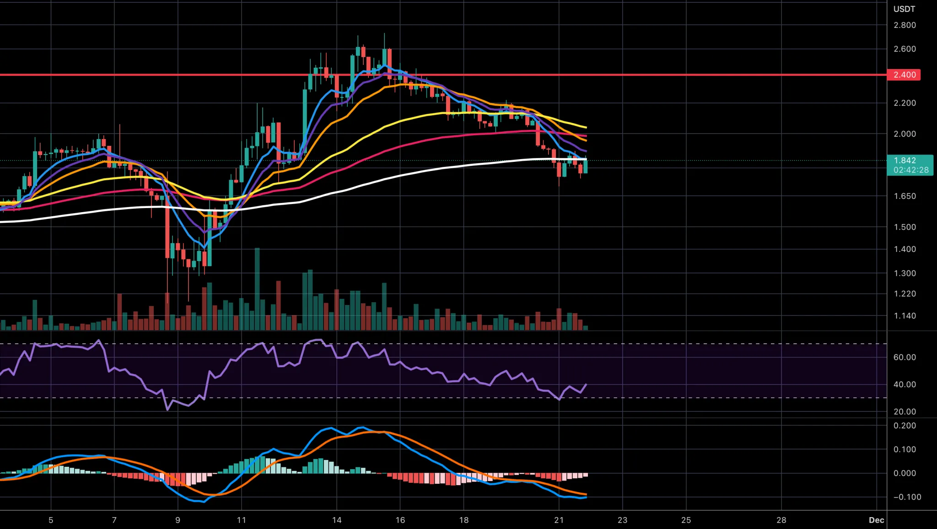Click the 60.00 label on RSI scale
937x529 pixels.
click(905, 357)
